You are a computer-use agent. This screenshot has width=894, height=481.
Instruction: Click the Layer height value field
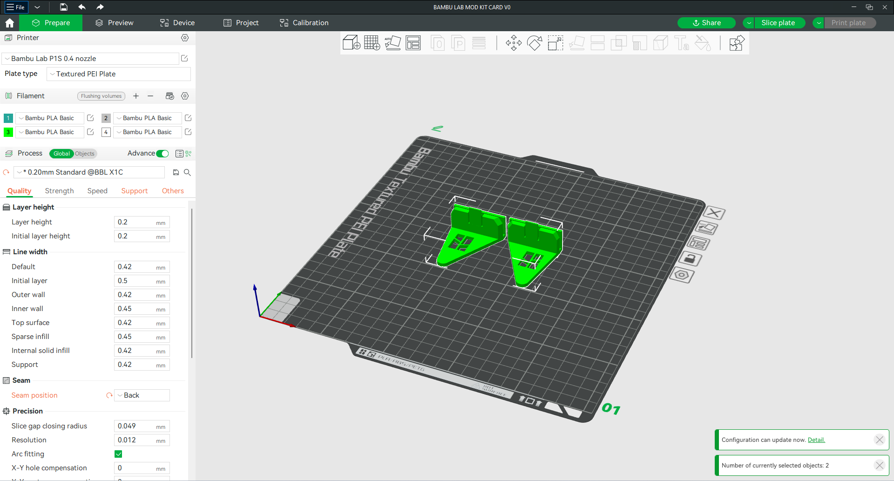pos(142,222)
